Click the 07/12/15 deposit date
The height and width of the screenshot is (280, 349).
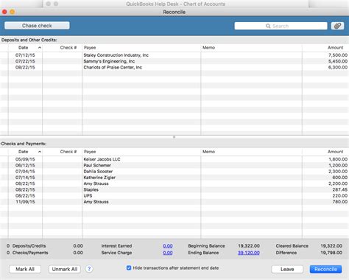click(25, 55)
